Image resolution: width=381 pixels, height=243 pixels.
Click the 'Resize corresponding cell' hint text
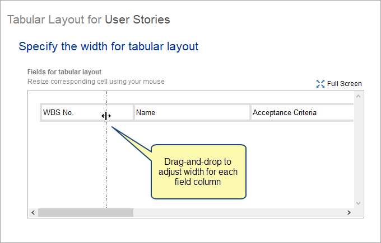coord(96,82)
